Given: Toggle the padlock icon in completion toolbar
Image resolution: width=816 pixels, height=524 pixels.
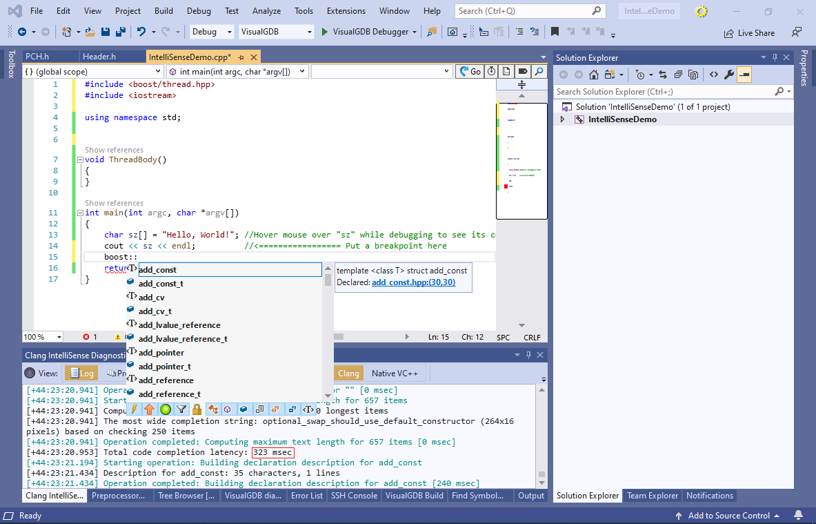Looking at the screenshot, I should pyautogui.click(x=197, y=409).
